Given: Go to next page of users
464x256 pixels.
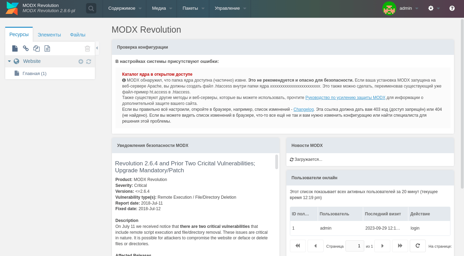Looking at the screenshot, I should [382, 246].
